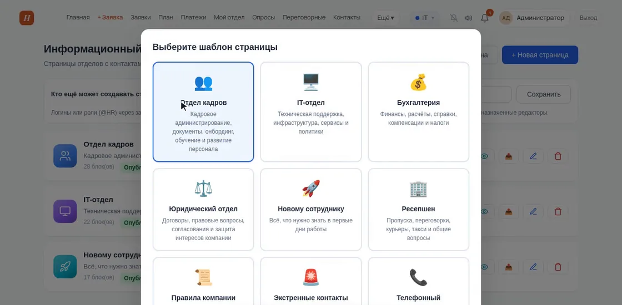Delete the Отдел кадров page via the trash icon

(558, 156)
